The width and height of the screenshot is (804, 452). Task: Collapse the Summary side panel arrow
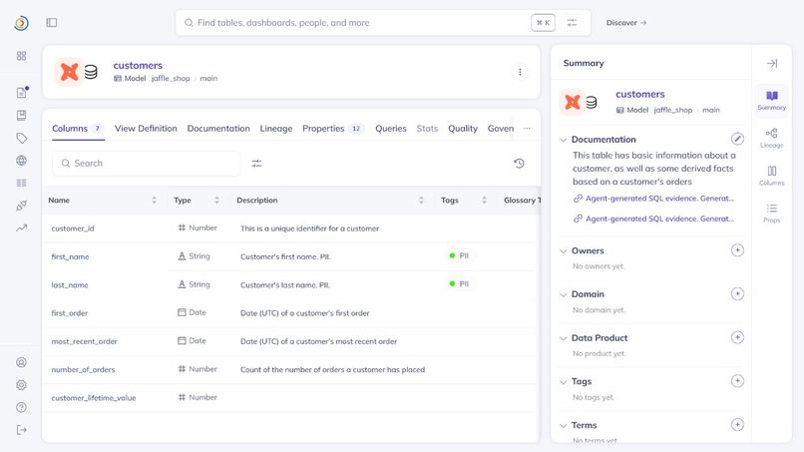click(x=772, y=63)
